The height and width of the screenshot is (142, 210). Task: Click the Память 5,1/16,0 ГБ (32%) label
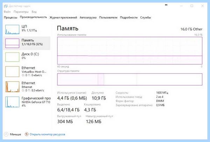[32, 42]
